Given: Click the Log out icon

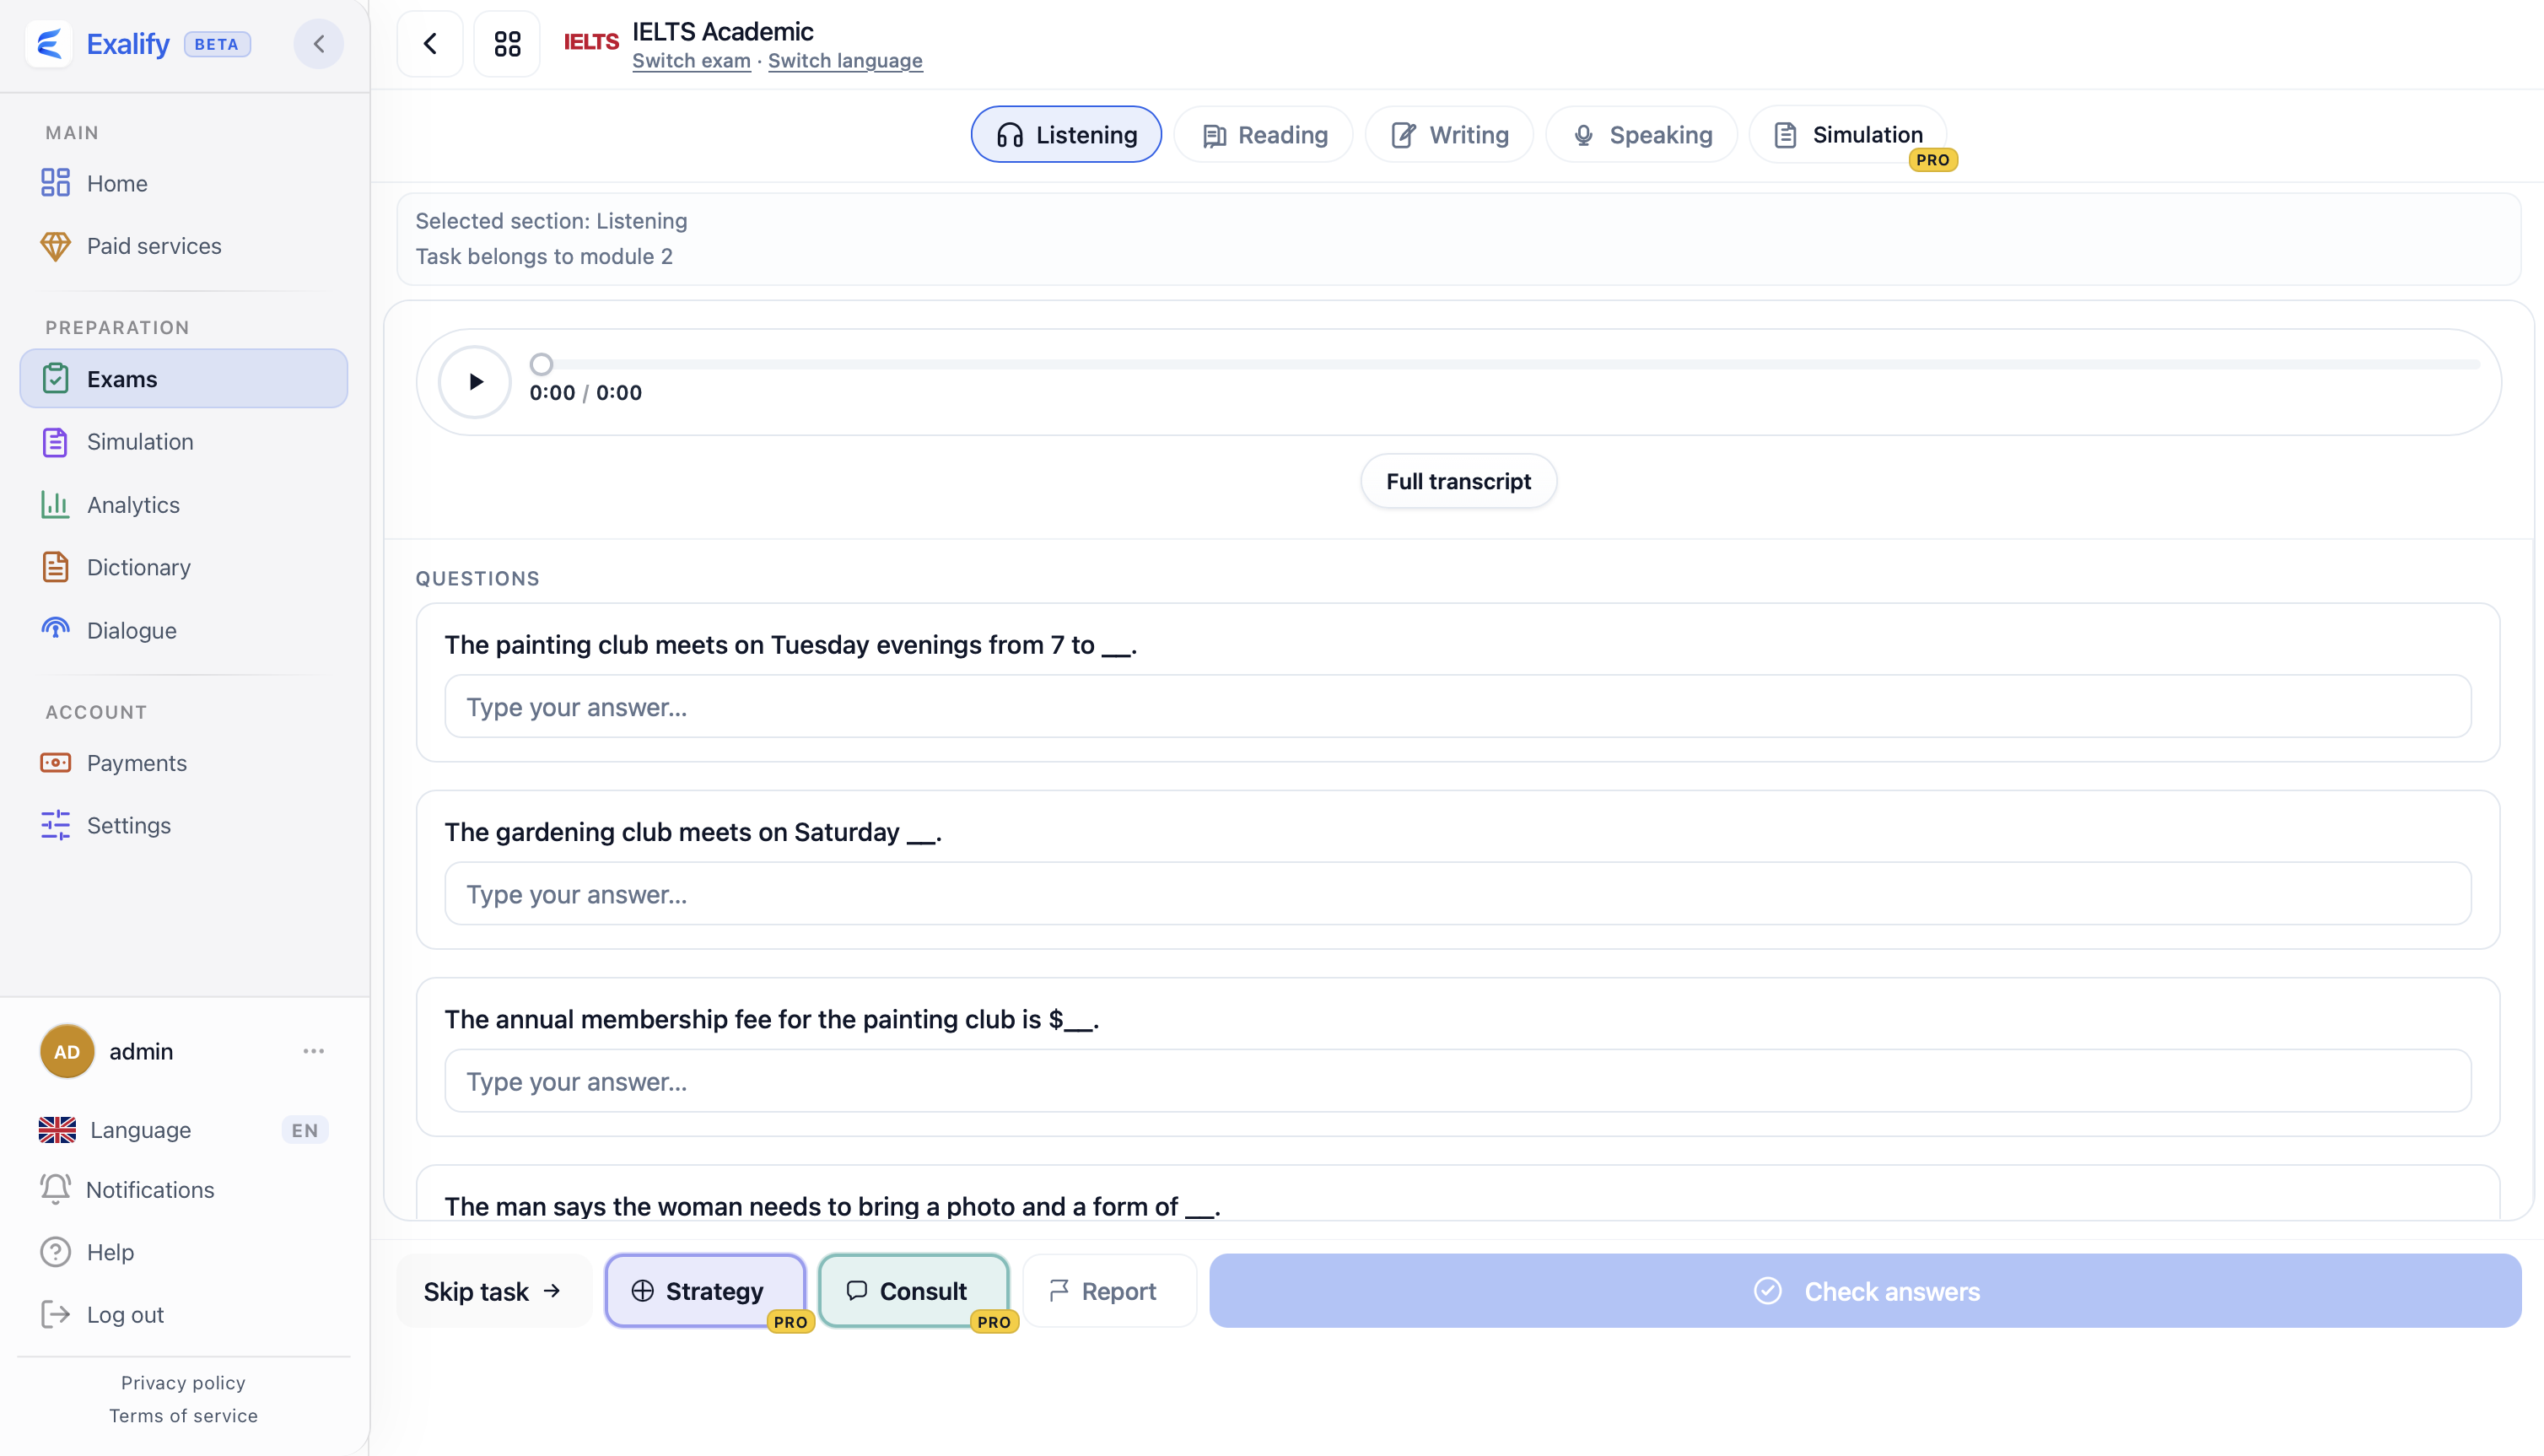Looking at the screenshot, I should [x=55, y=1315].
